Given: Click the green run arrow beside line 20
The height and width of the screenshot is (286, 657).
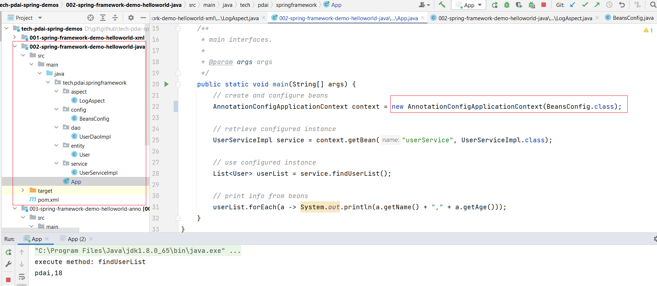Looking at the screenshot, I should 166,84.
